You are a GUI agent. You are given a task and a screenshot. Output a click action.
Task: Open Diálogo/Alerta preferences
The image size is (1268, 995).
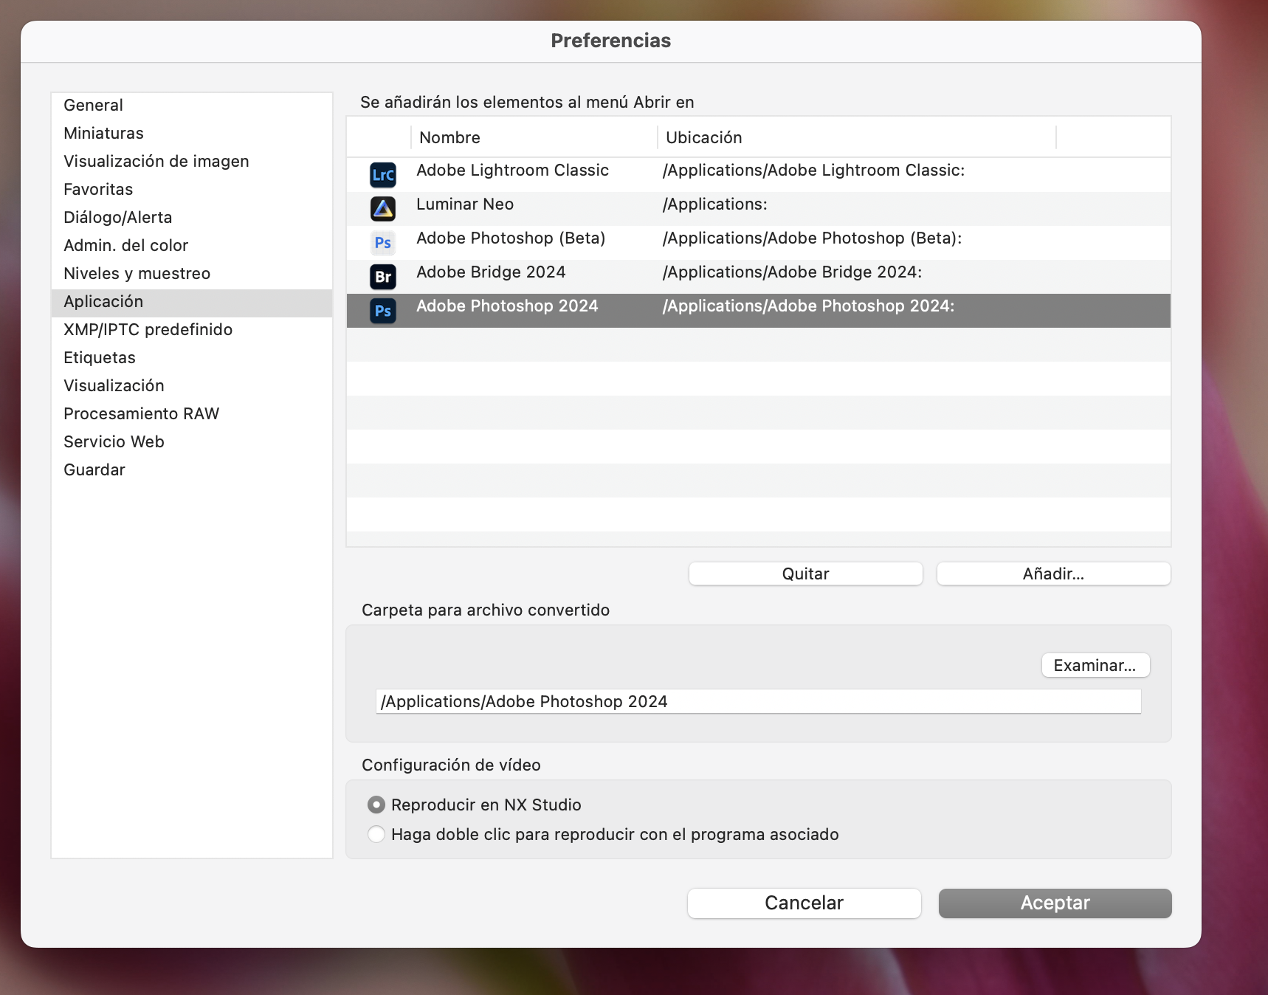pyautogui.click(x=192, y=217)
